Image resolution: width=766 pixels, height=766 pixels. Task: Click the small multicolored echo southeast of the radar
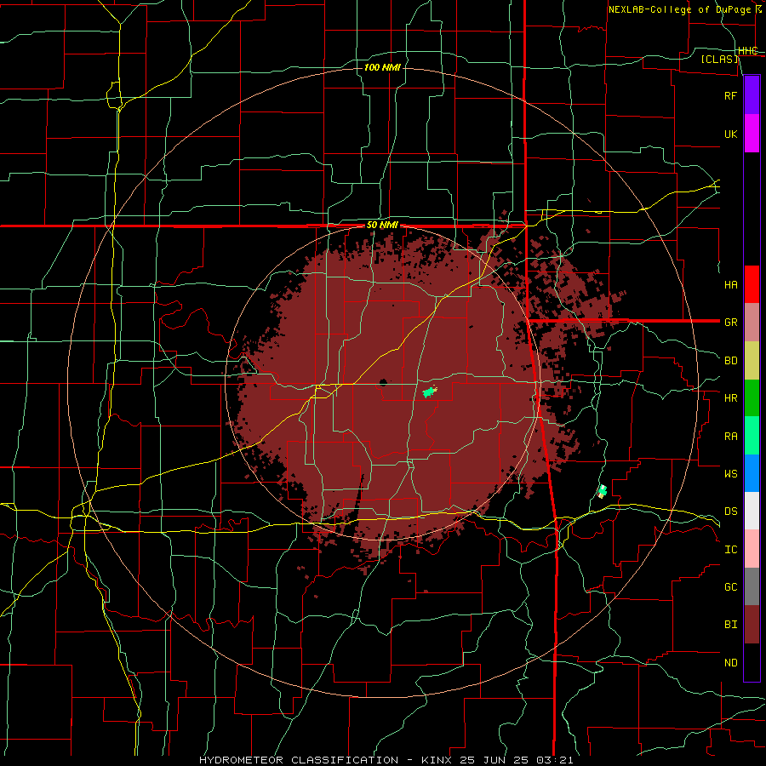[x=603, y=491]
